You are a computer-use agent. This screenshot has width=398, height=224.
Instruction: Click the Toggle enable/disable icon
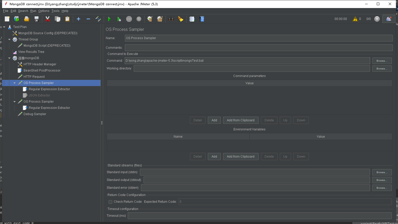point(98,19)
